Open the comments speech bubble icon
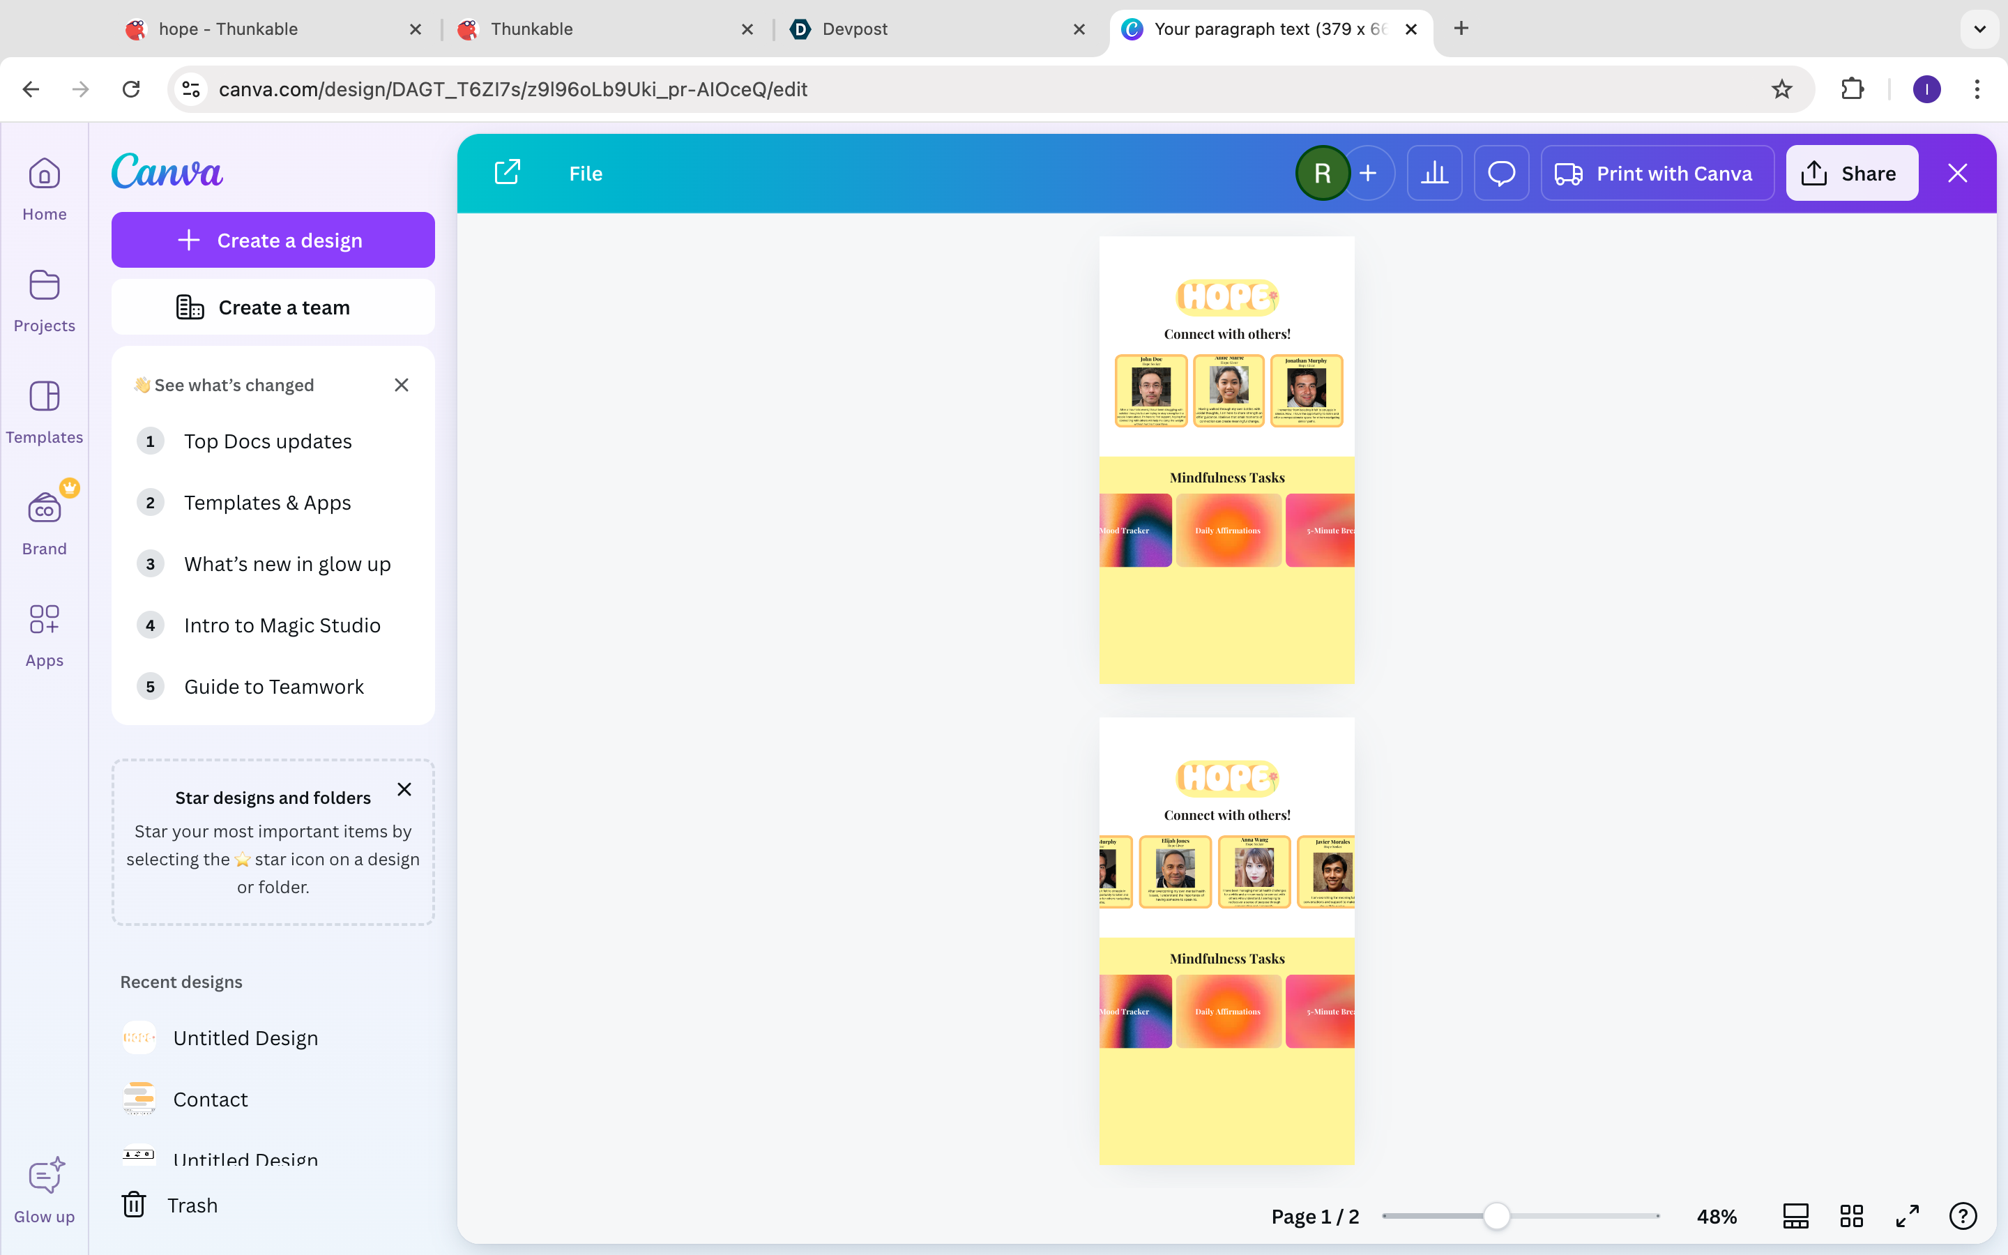The width and height of the screenshot is (2008, 1255). pos(1501,173)
